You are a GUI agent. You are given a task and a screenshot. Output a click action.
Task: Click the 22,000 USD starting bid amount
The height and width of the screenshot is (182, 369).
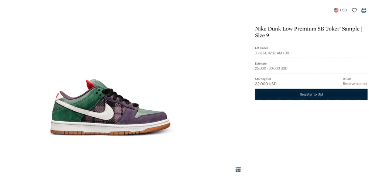click(266, 84)
